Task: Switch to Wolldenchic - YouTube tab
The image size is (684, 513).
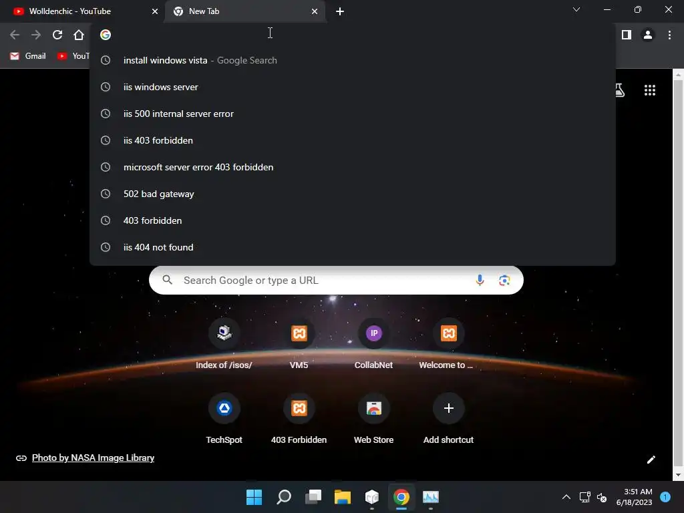Action: click(82, 11)
